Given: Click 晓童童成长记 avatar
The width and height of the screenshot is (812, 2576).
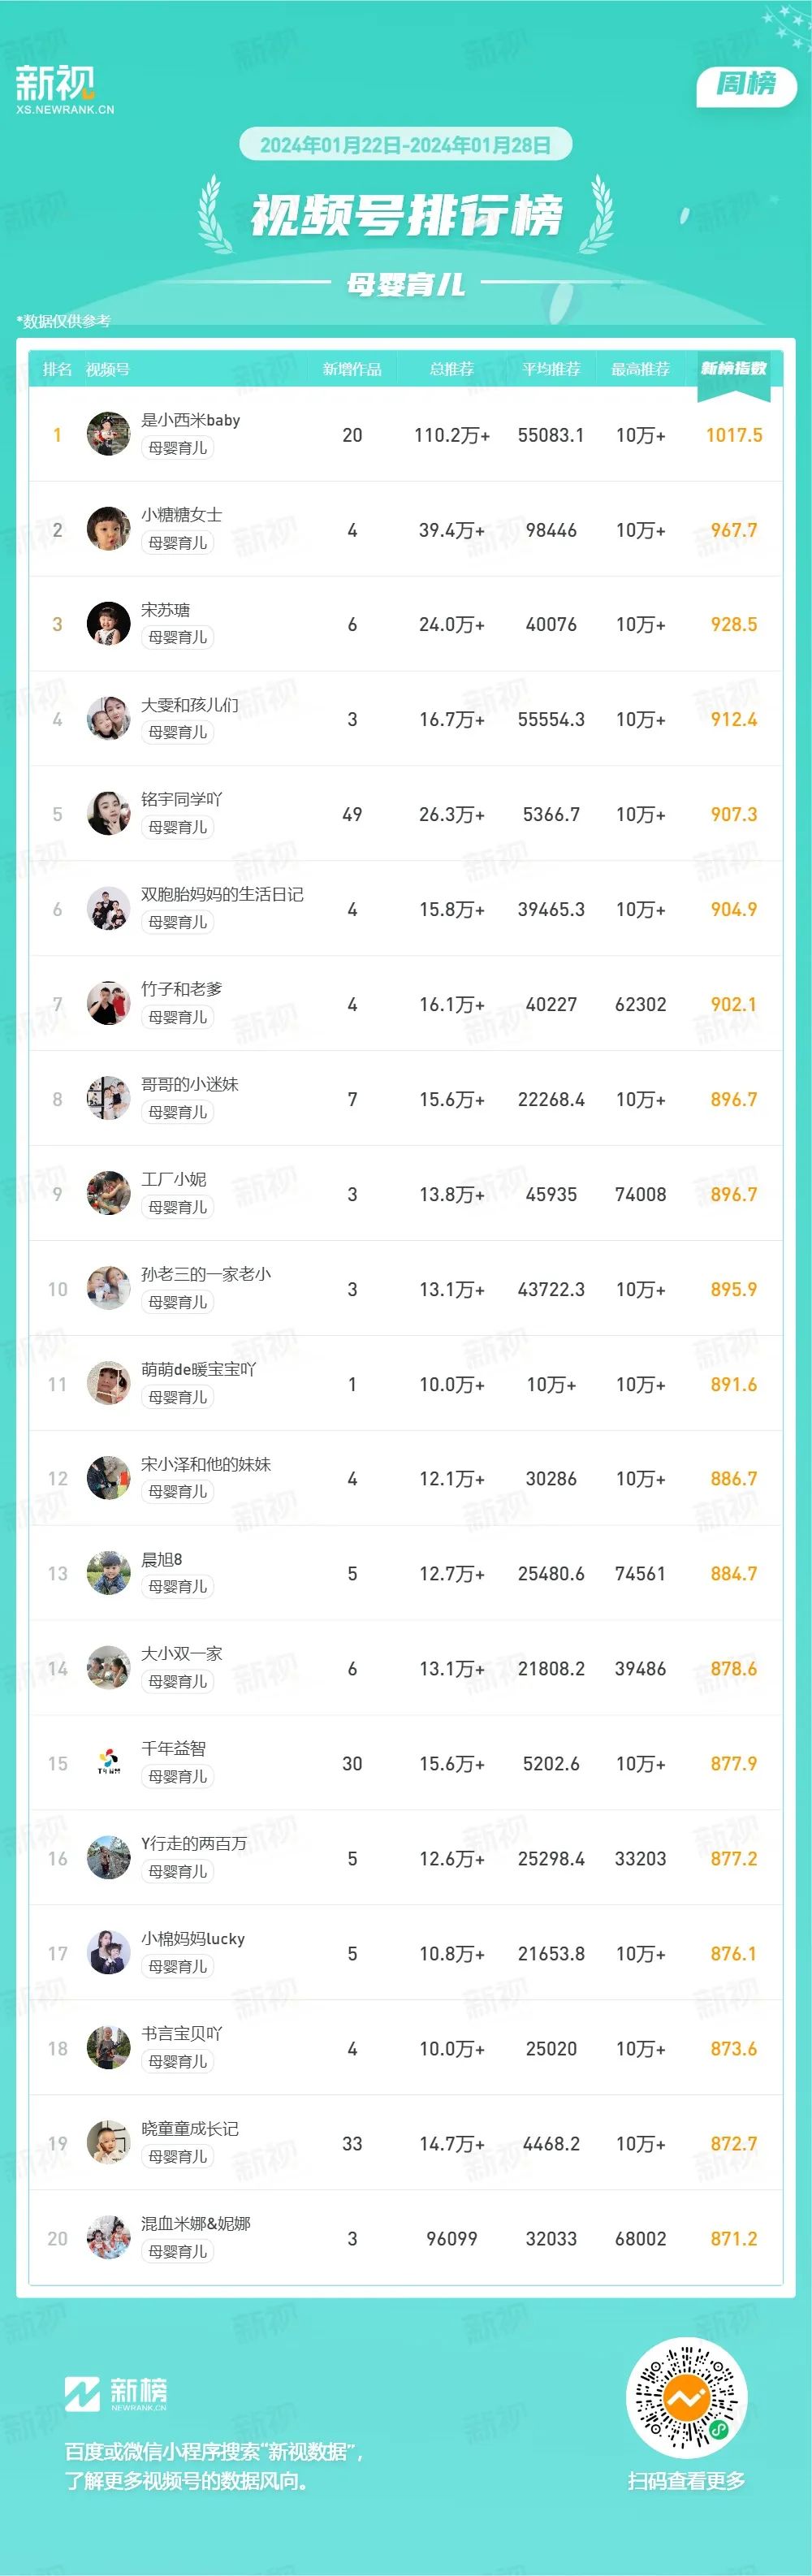Looking at the screenshot, I should click(x=108, y=2143).
